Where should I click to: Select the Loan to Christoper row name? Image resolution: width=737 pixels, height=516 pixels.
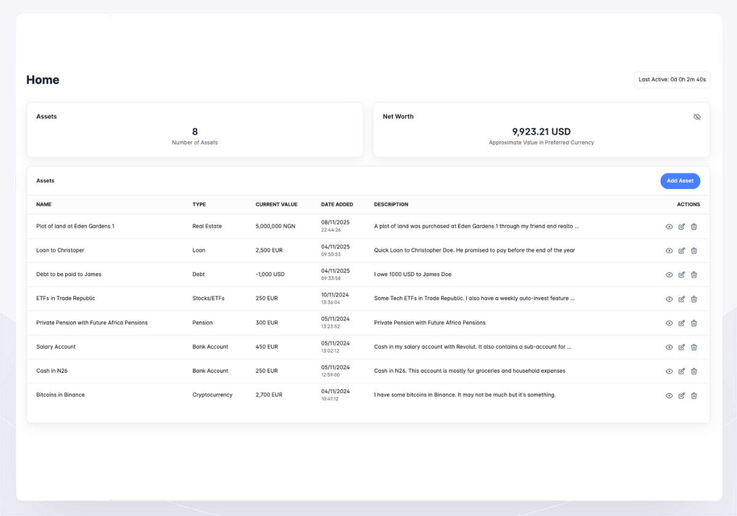click(60, 251)
